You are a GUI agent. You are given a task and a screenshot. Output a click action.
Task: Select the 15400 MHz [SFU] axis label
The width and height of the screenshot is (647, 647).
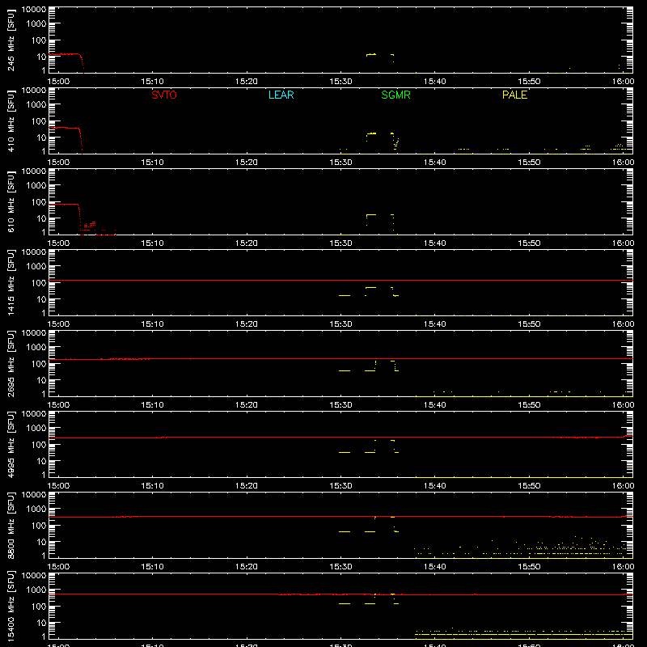coord(11,606)
